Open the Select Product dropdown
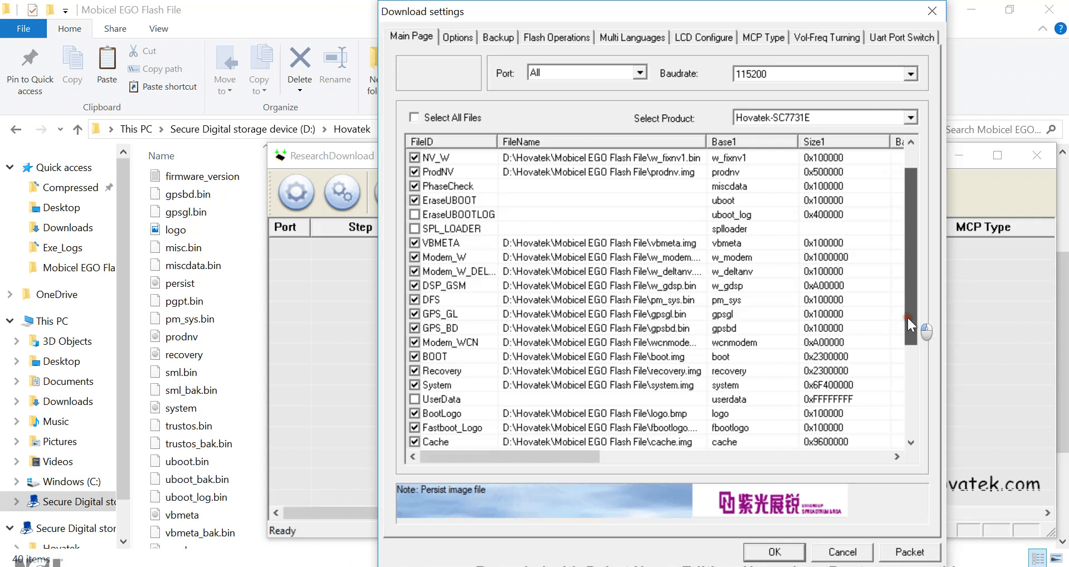 (910, 117)
